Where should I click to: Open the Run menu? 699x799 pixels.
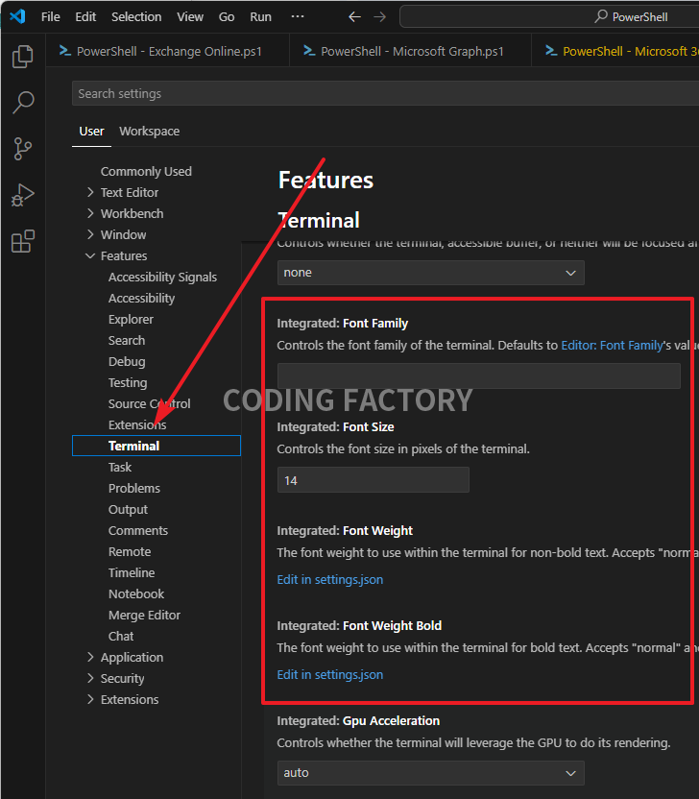(260, 17)
